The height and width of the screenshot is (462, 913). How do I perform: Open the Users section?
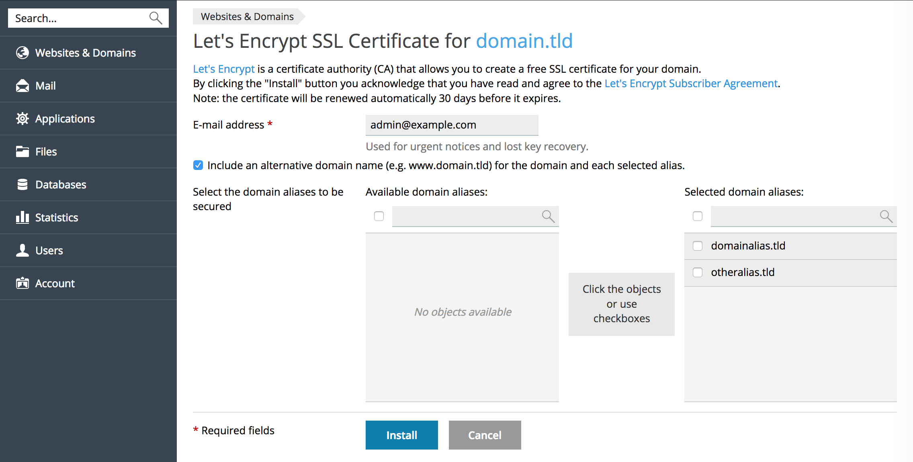[x=88, y=250]
